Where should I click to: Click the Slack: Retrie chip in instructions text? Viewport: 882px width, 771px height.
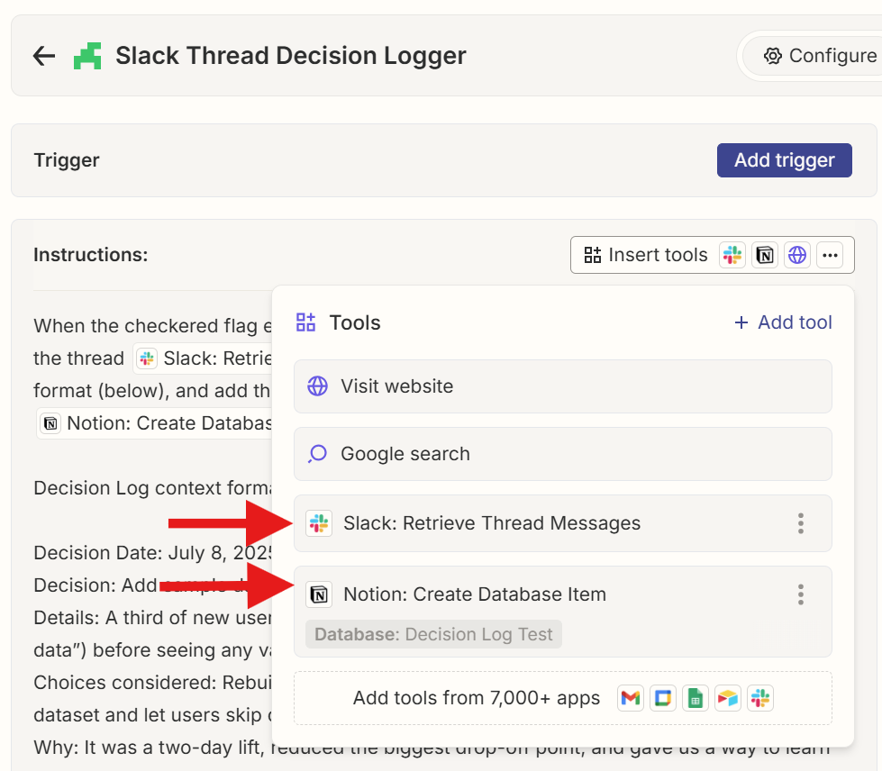coord(203,358)
